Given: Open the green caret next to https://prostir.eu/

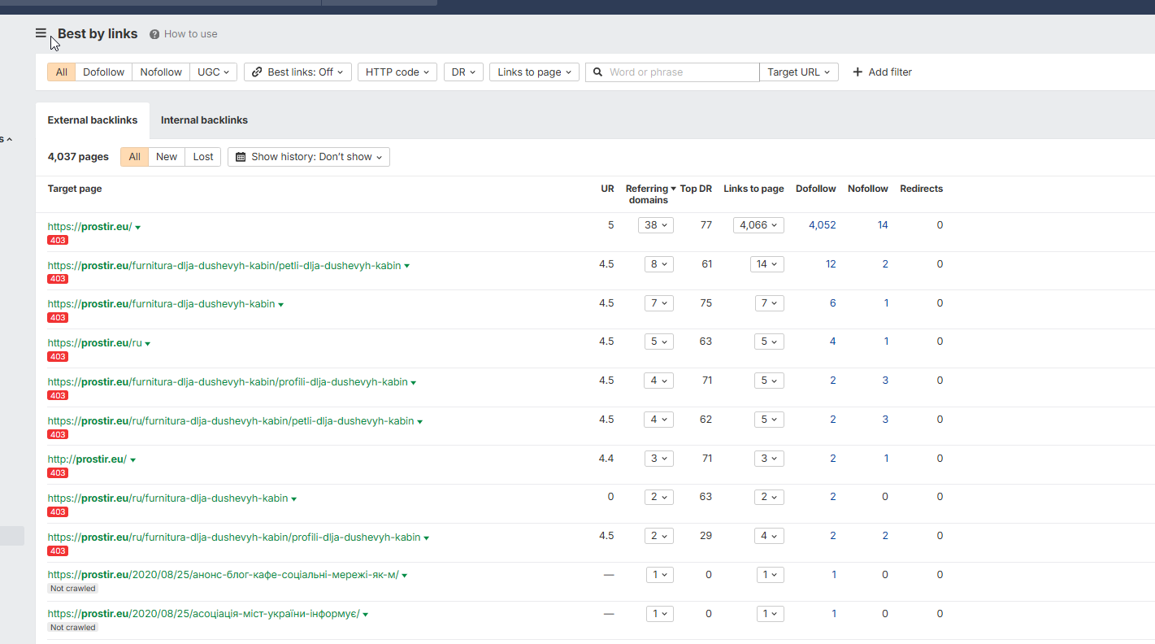Looking at the screenshot, I should (x=138, y=228).
